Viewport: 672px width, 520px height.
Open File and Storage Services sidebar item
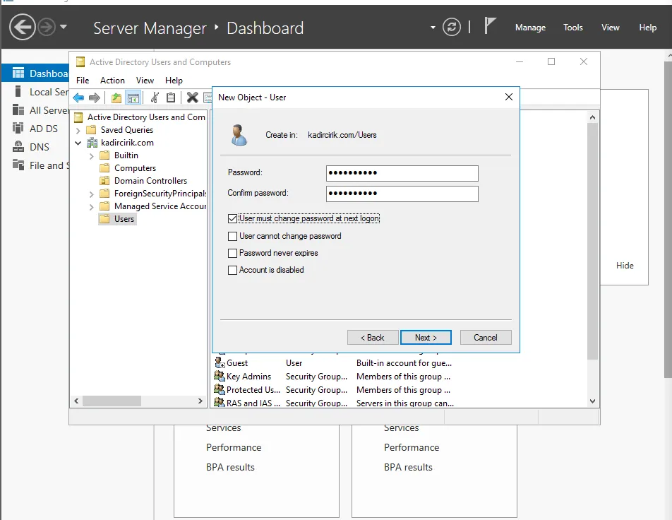[x=35, y=165]
